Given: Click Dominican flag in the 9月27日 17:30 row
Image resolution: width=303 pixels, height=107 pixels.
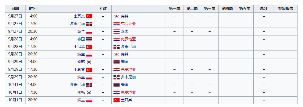Looking at the screenshot, I should (x=89, y=24).
